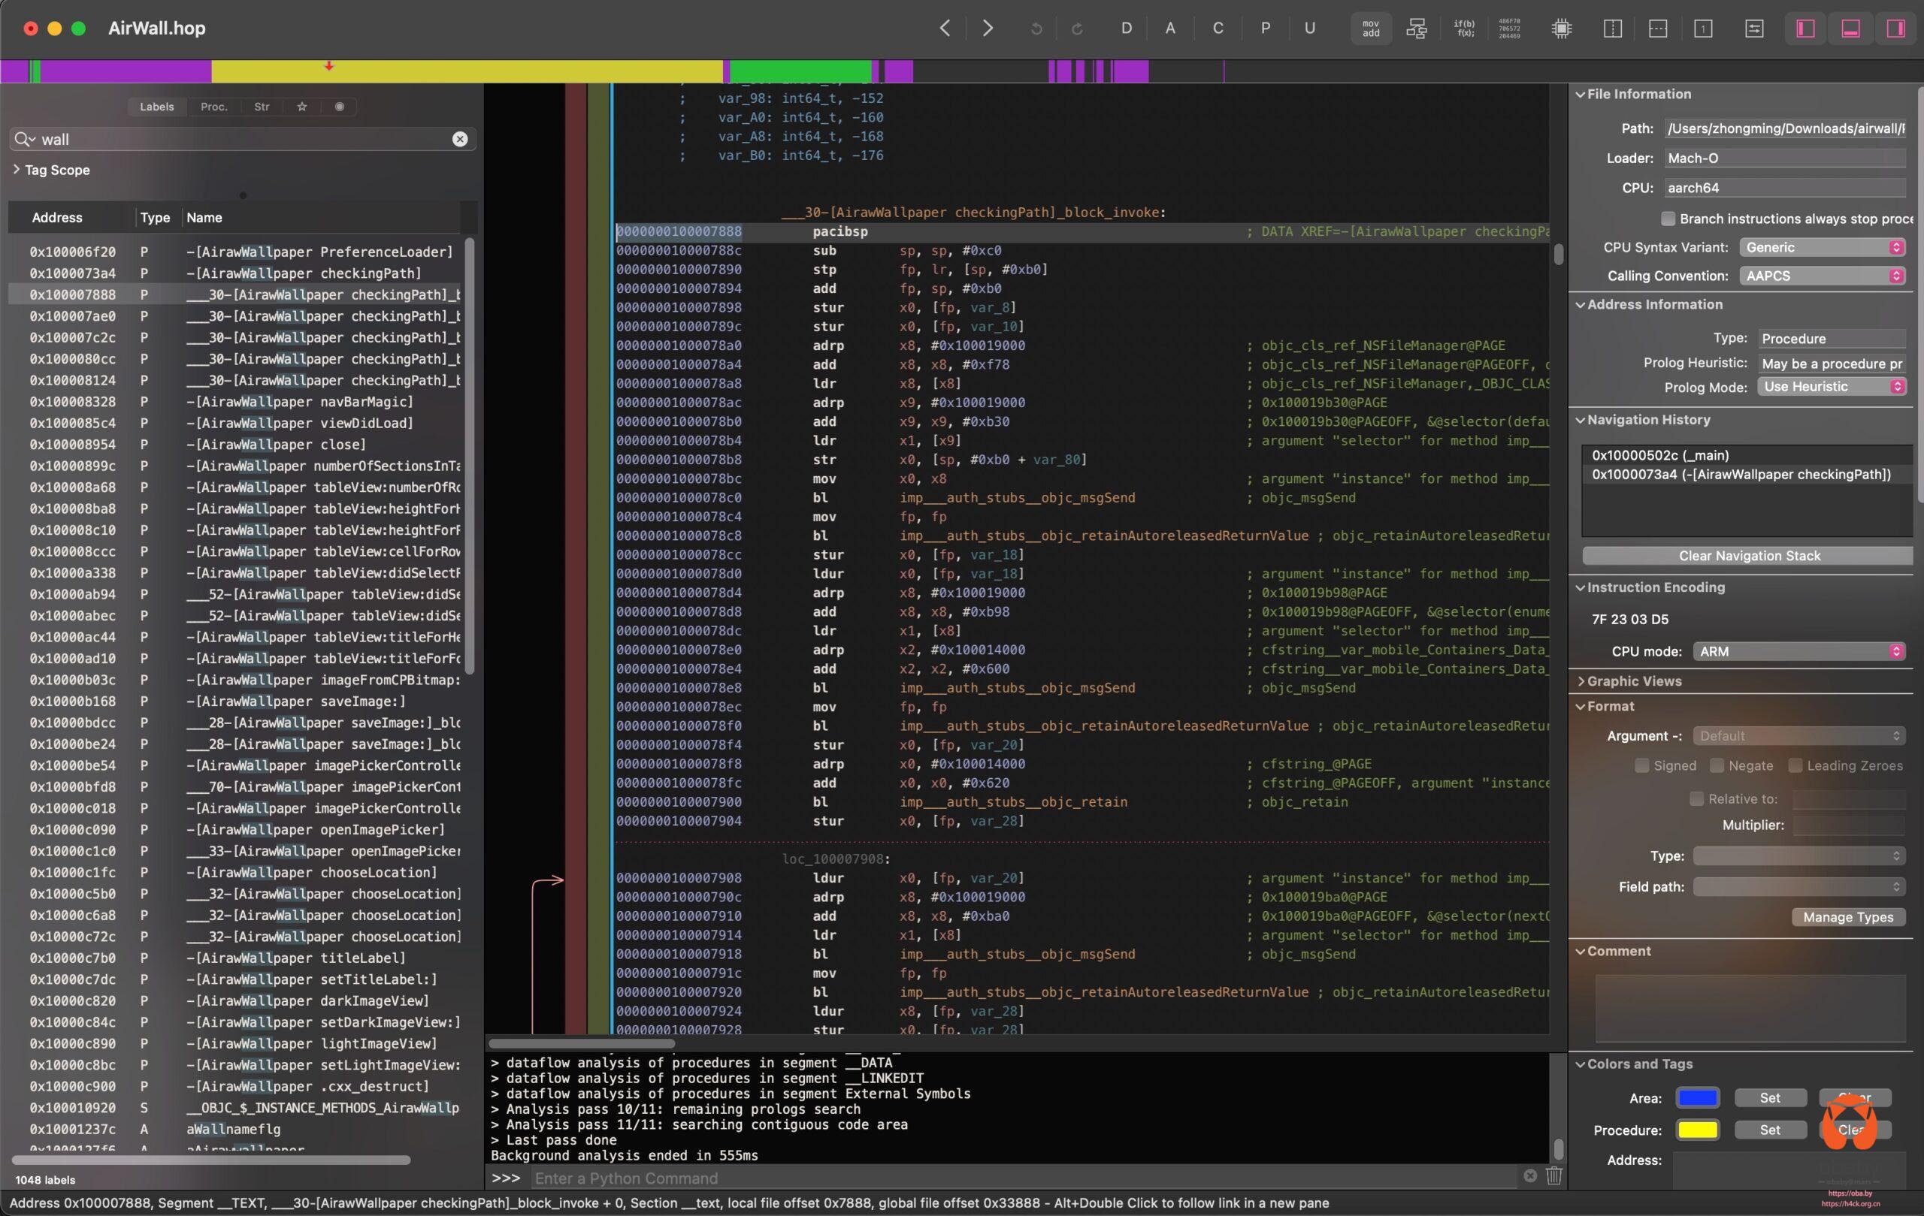Open the tags dot tab
1924x1216 pixels.
pos(340,106)
